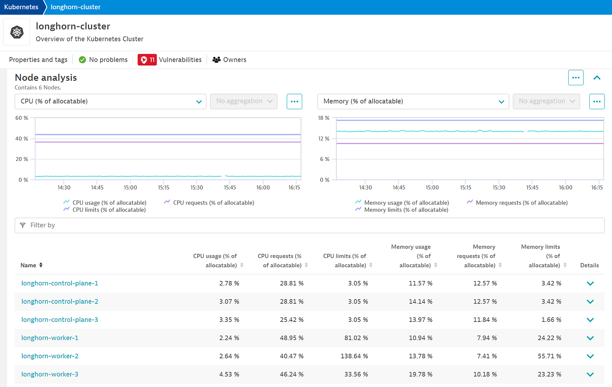Image resolution: width=612 pixels, height=387 pixels.
Task: Open longhorn-worker-2 node link
Action: [50, 356]
